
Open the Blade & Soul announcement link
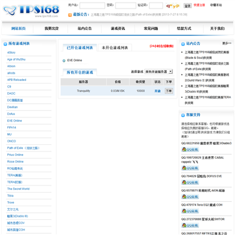point(207,55)
